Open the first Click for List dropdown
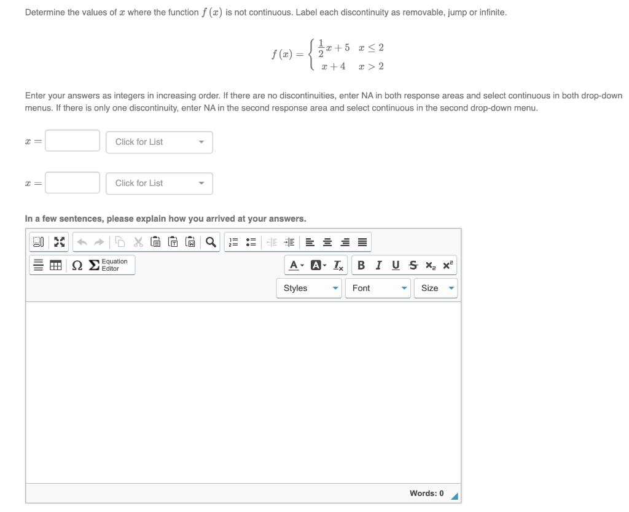Viewport: 629px width, 512px height. click(x=159, y=142)
